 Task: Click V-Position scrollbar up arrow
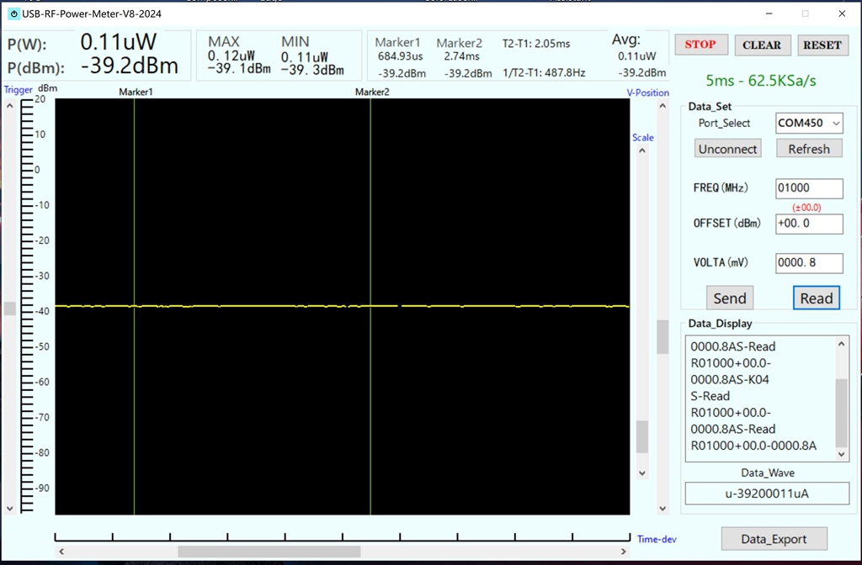pyautogui.click(x=662, y=106)
